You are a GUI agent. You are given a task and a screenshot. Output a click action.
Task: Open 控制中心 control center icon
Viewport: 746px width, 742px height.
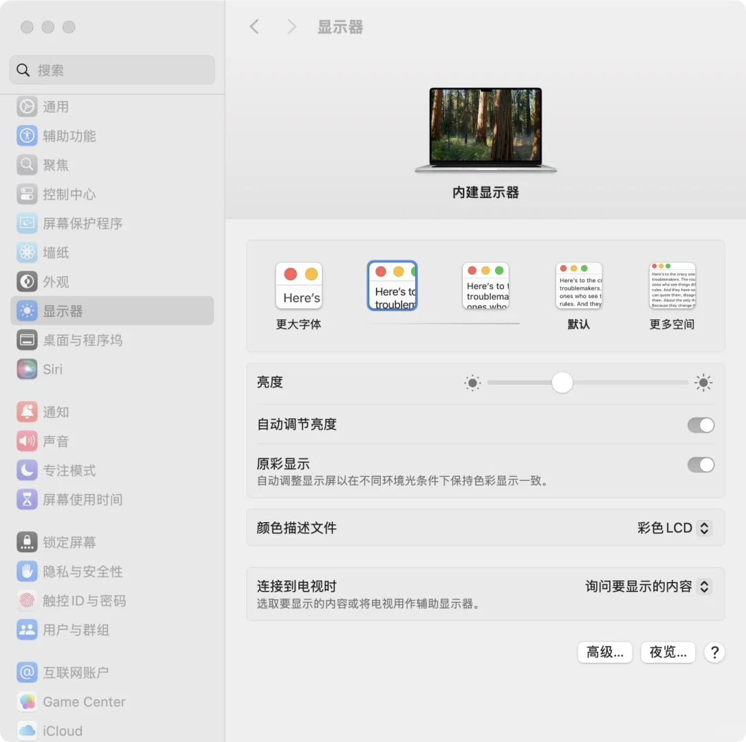[27, 194]
